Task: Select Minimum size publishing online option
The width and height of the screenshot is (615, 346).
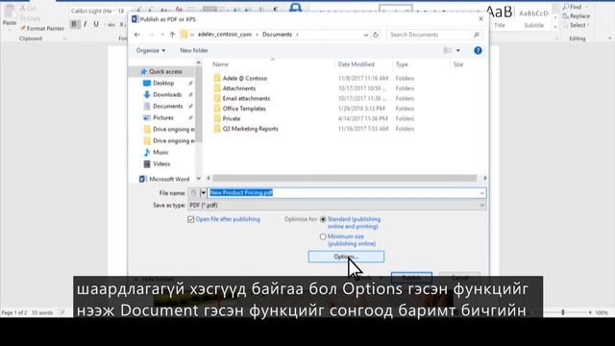Action: [x=323, y=236]
